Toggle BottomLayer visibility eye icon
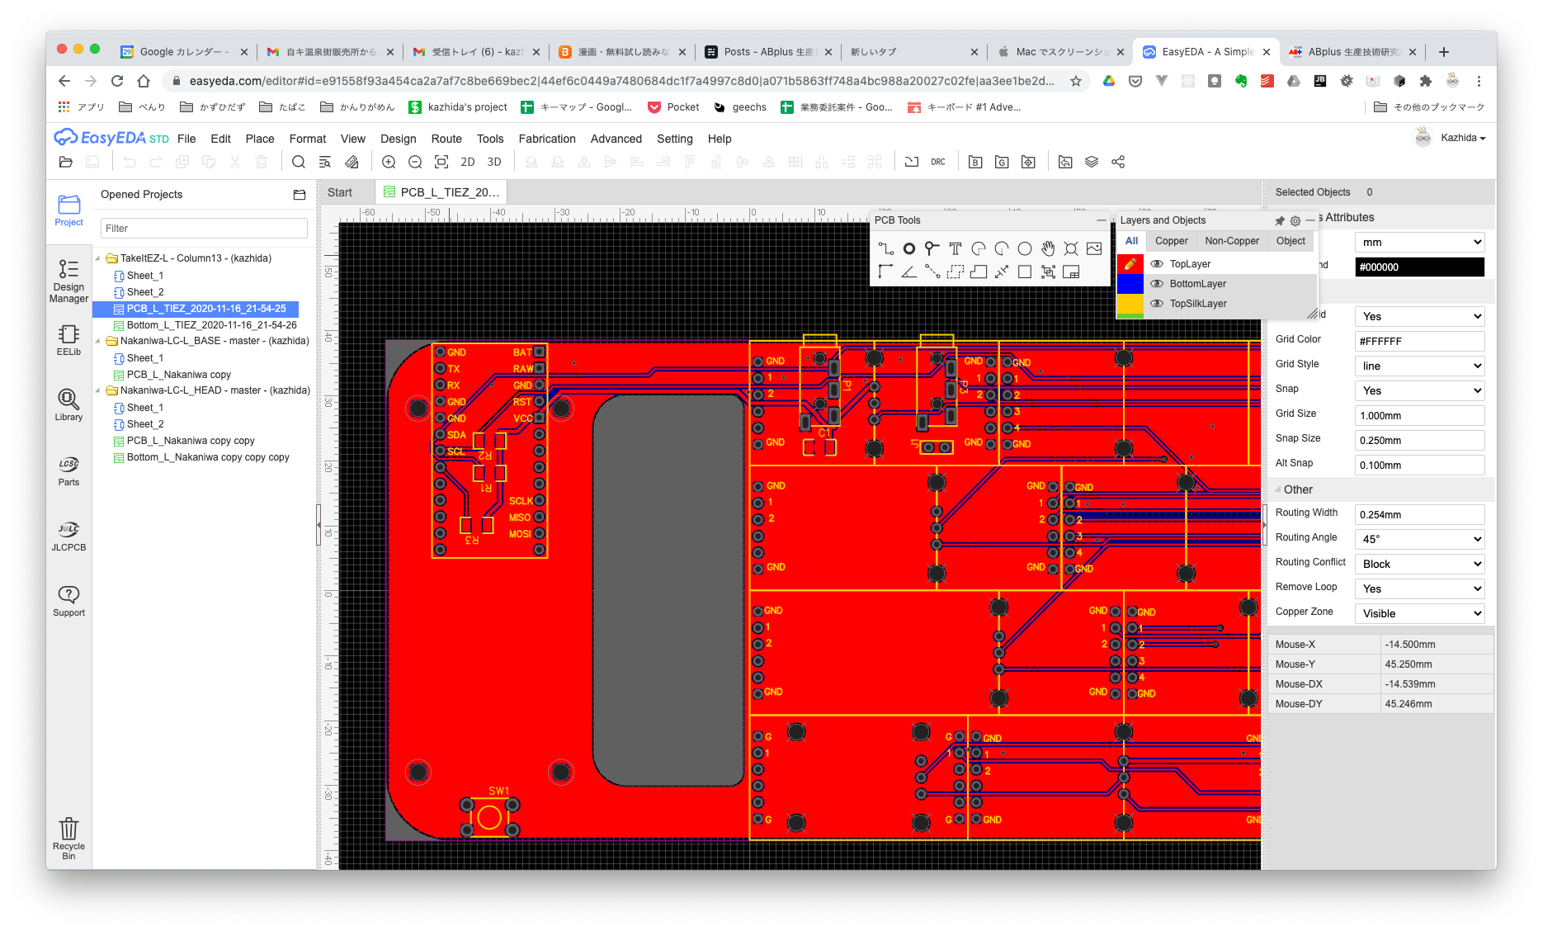Image resolution: width=1543 pixels, height=931 pixels. pyautogui.click(x=1157, y=284)
